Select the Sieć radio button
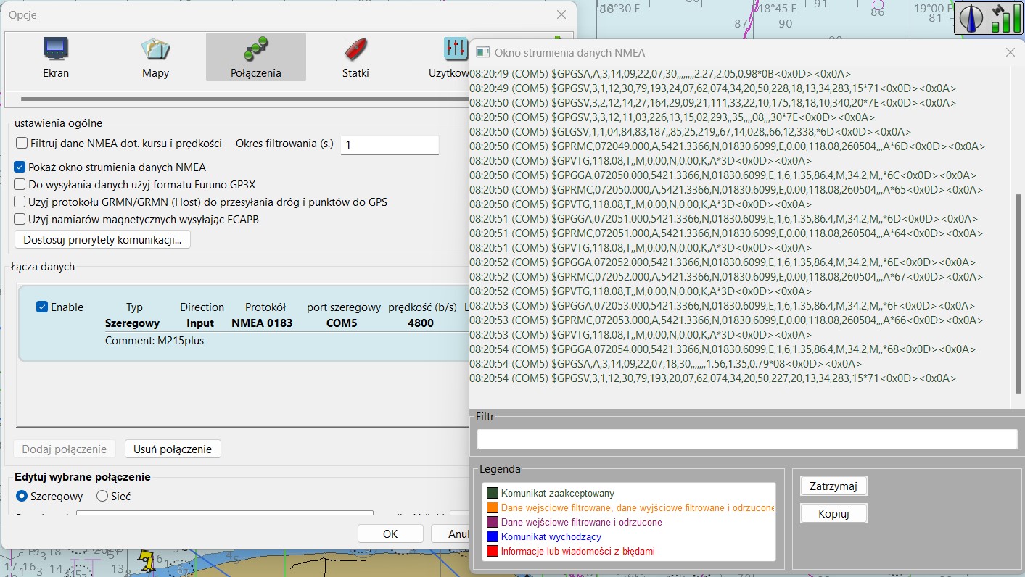 coord(102,496)
